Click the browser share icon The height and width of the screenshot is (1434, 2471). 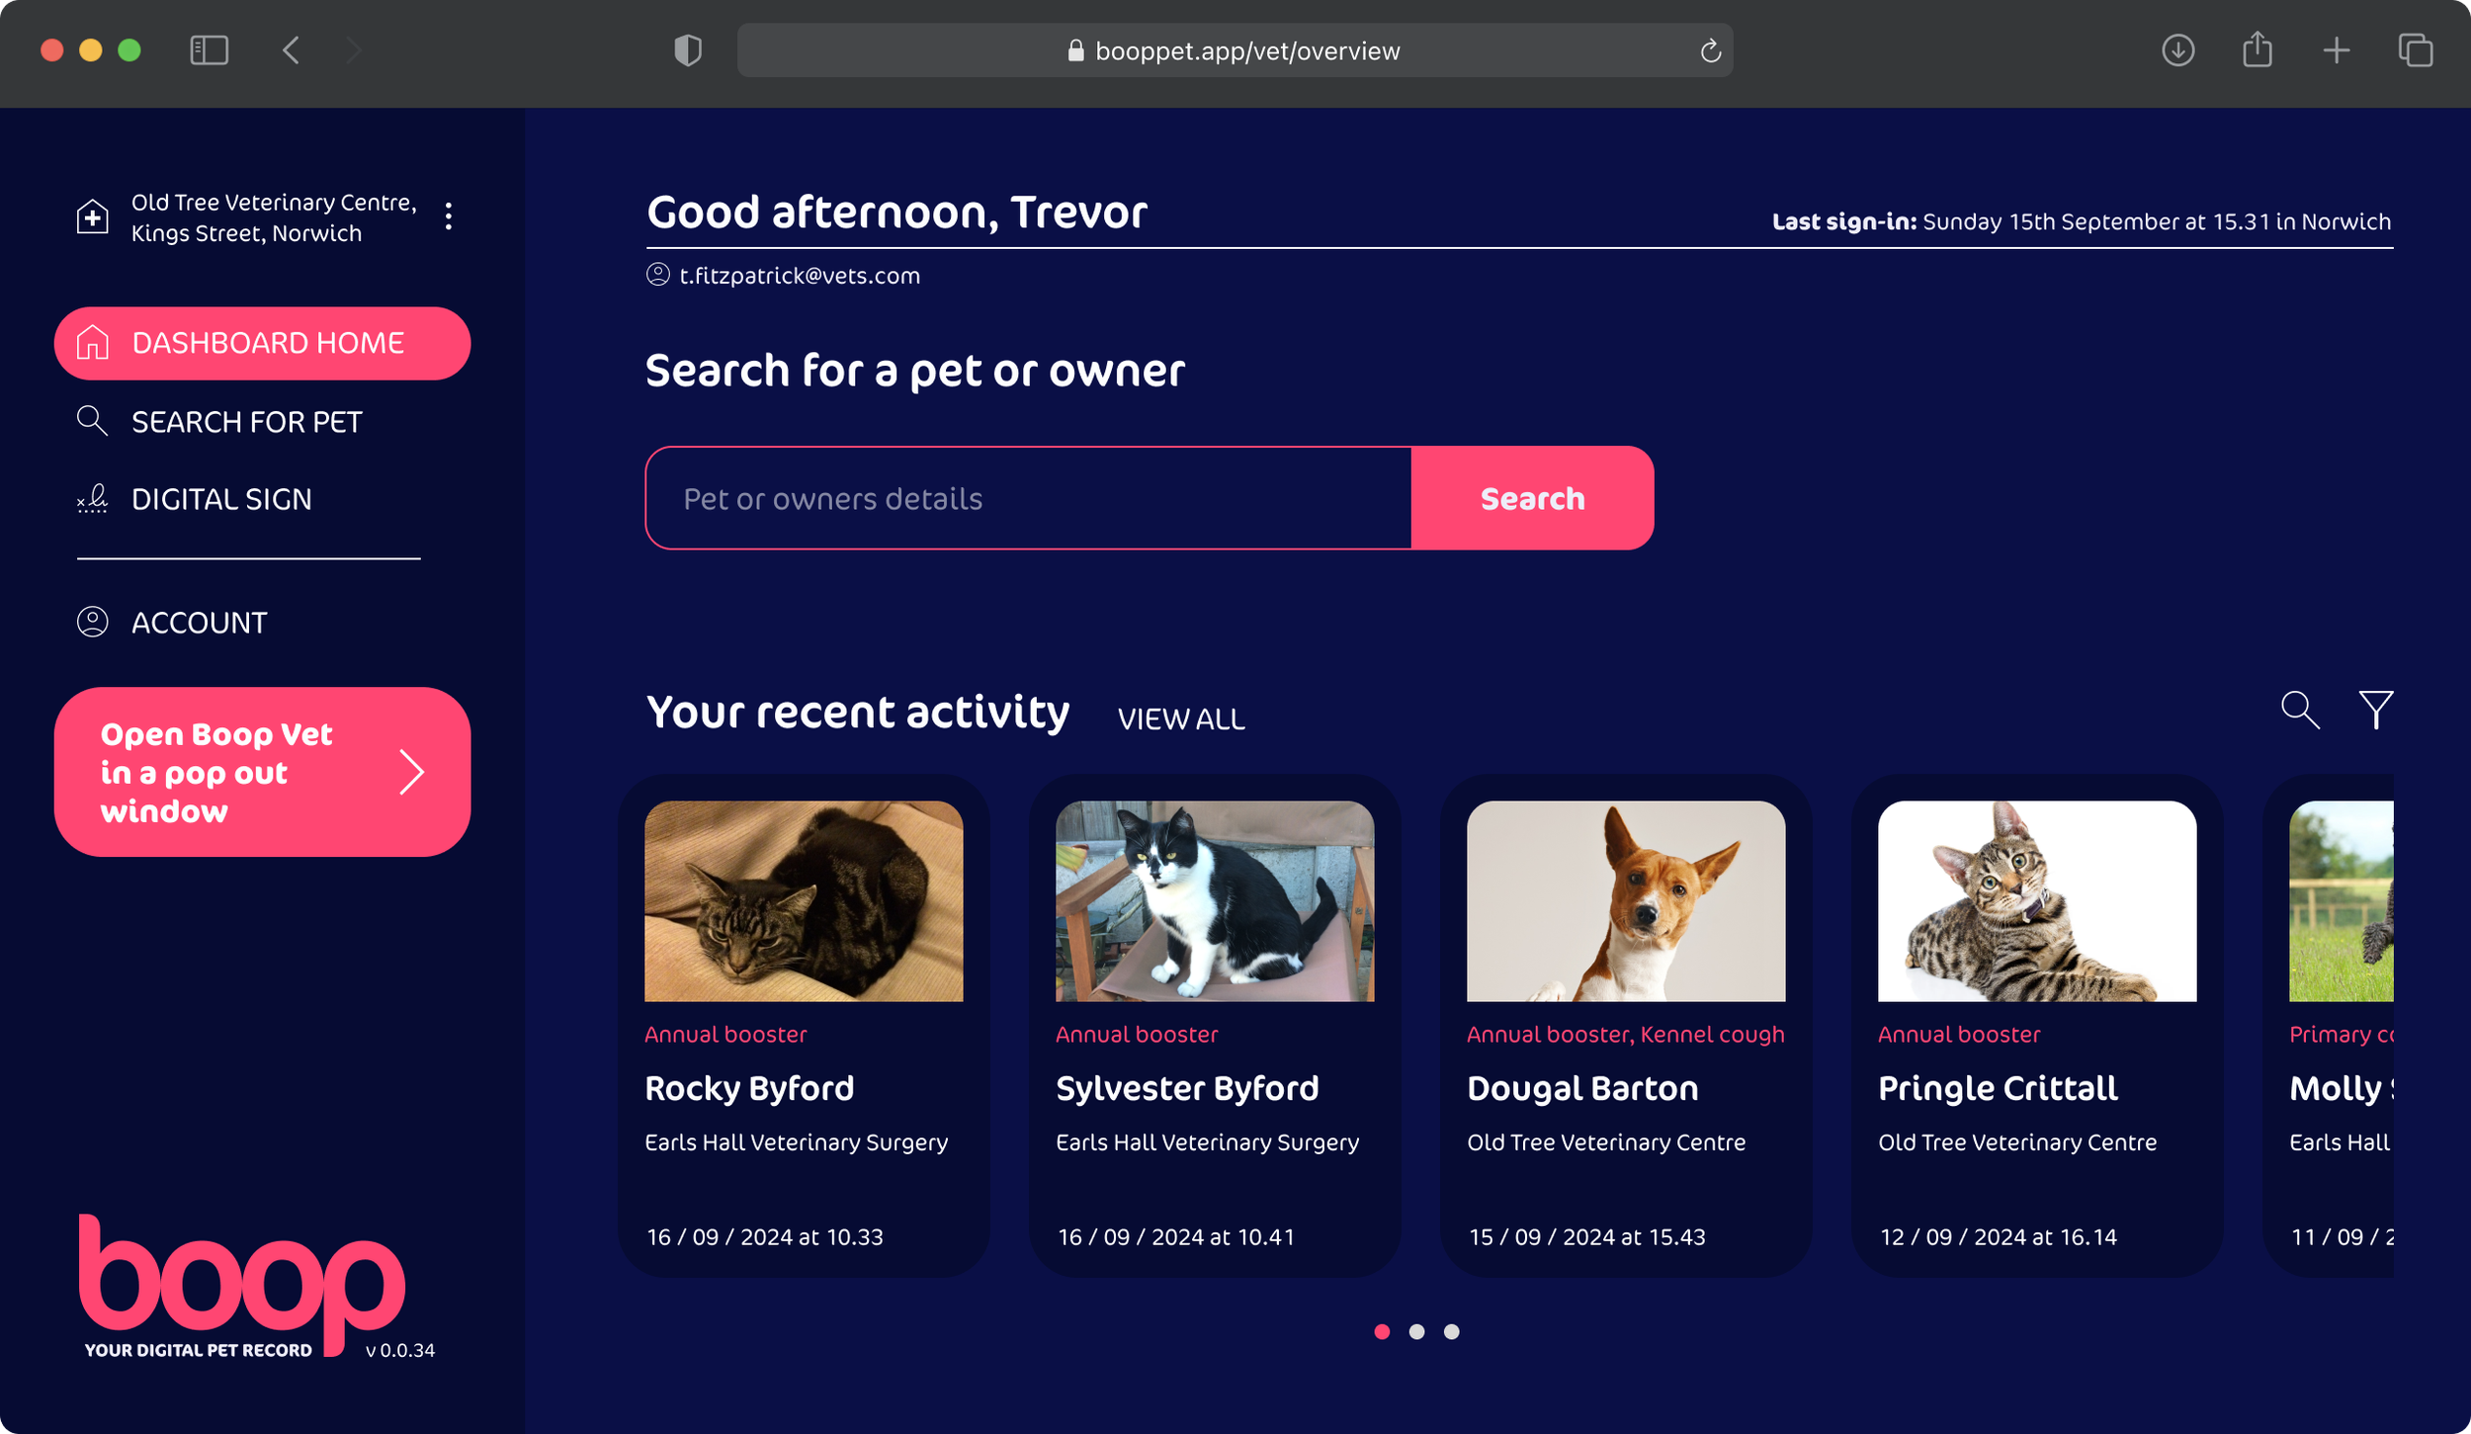click(2257, 50)
